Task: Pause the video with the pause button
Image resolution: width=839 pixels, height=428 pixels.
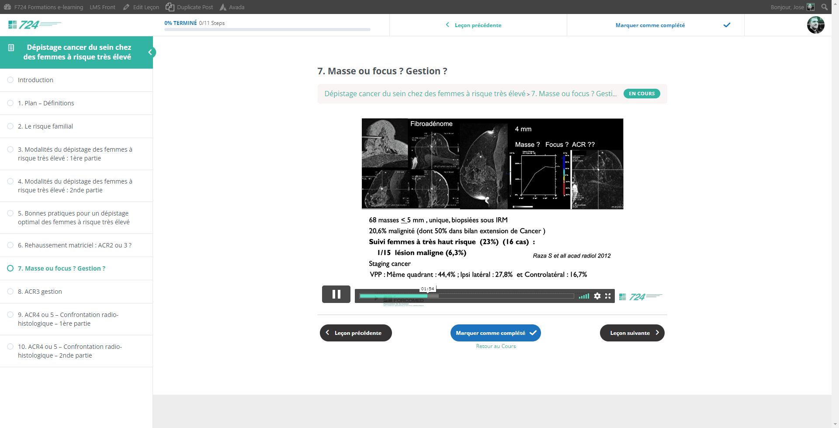Action: click(336, 294)
